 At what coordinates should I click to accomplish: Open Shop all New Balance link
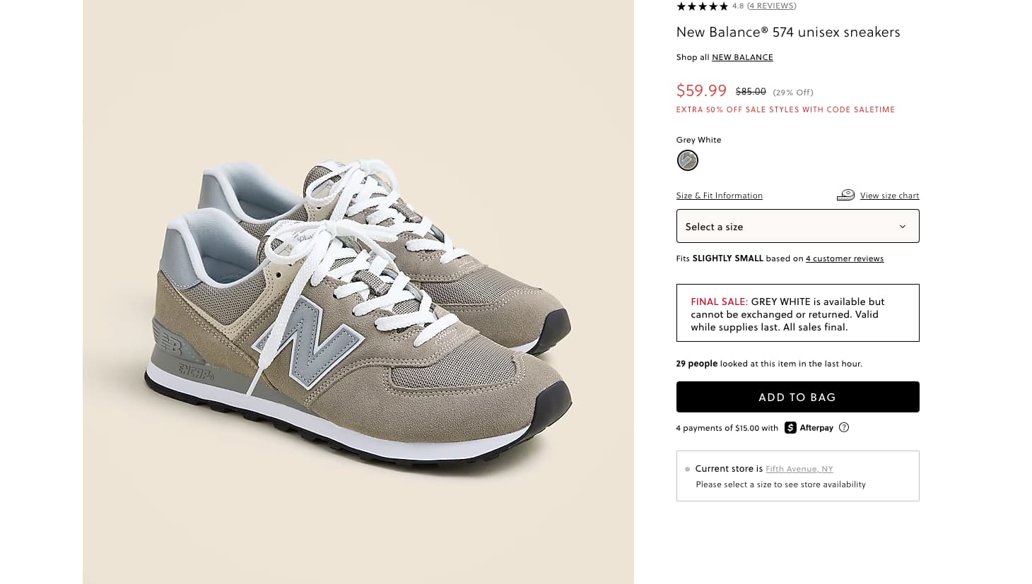point(742,57)
